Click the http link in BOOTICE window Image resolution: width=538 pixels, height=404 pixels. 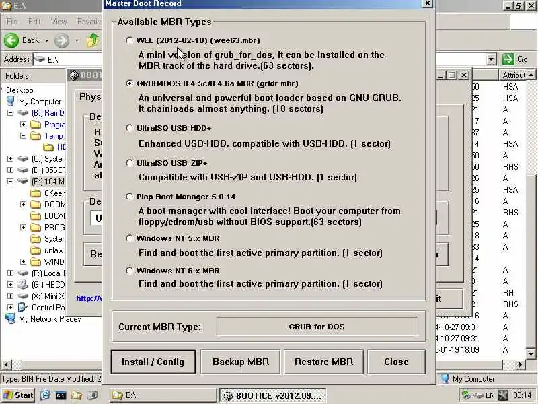click(x=89, y=298)
